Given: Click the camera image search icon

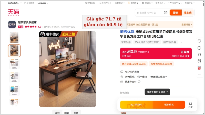Looking at the screenshot, I should (x=166, y=13).
